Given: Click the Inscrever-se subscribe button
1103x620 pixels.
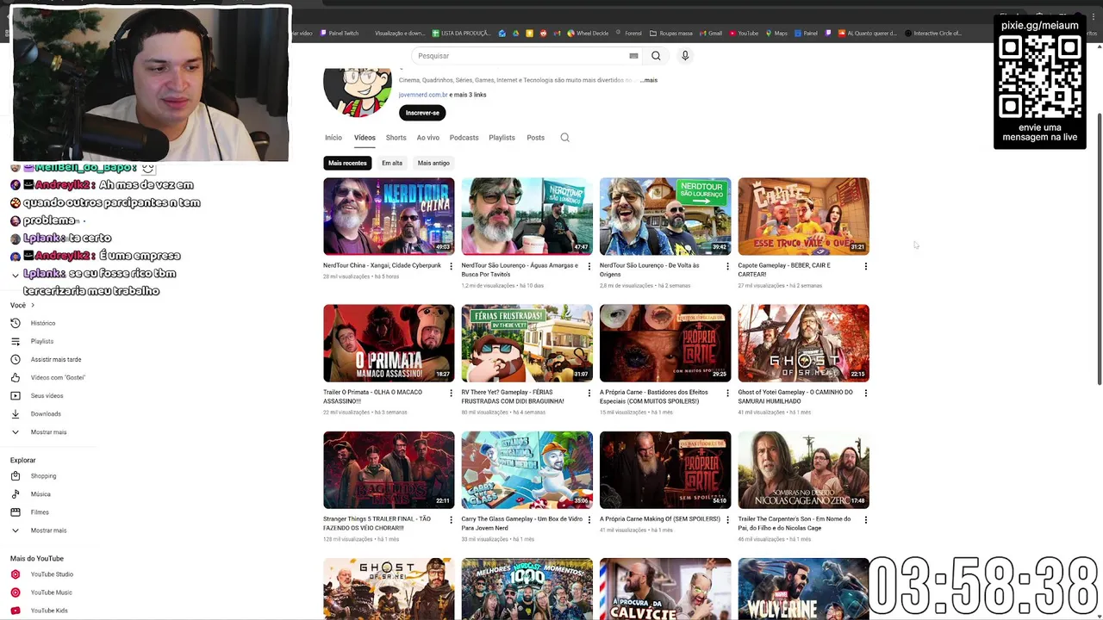Looking at the screenshot, I should tap(422, 113).
